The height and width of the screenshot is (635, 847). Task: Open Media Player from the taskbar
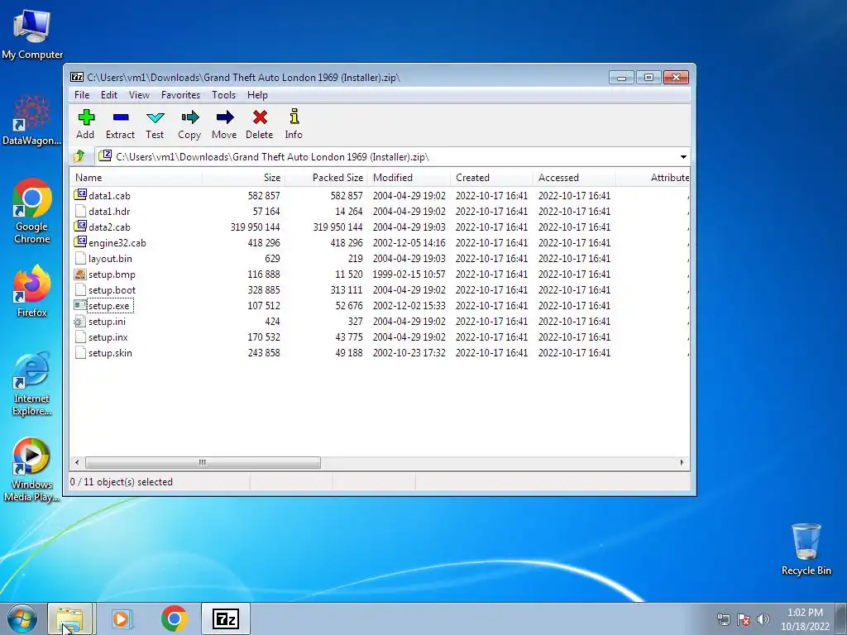pos(122,618)
